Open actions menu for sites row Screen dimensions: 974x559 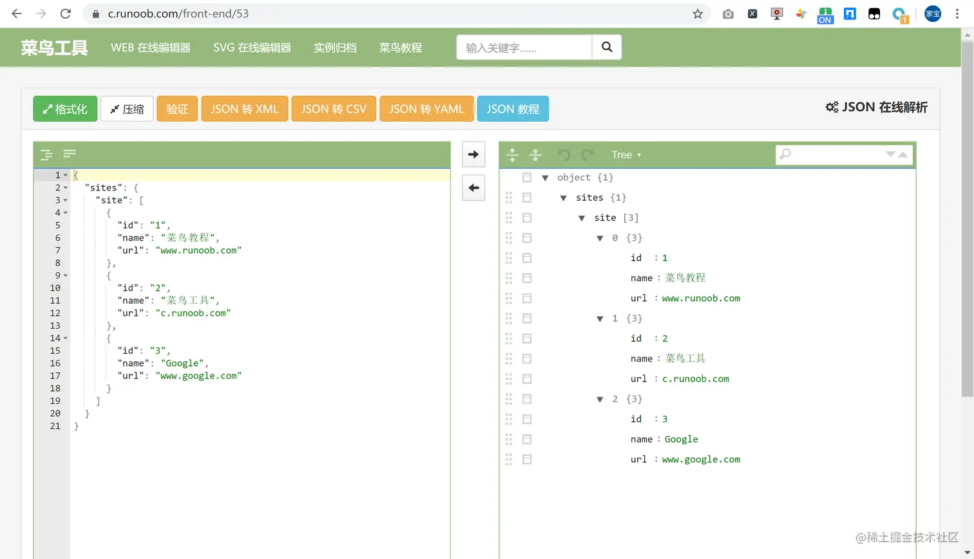pyautogui.click(x=527, y=197)
